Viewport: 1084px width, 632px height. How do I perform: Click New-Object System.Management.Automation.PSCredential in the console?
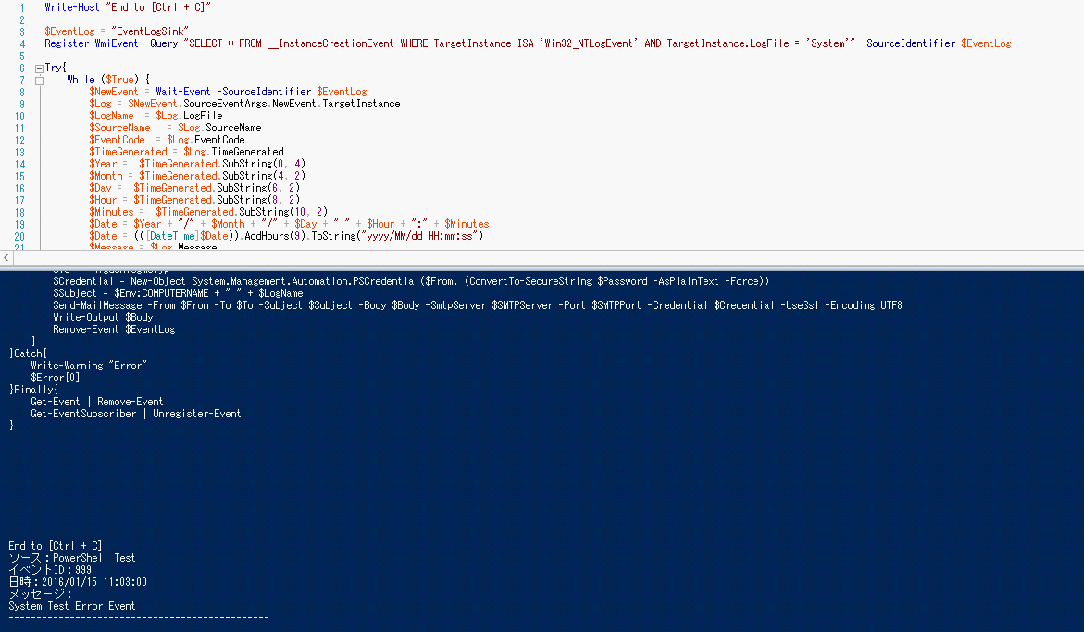coord(275,281)
